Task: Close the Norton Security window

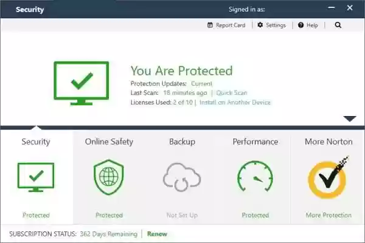Action: pyautogui.click(x=350, y=8)
